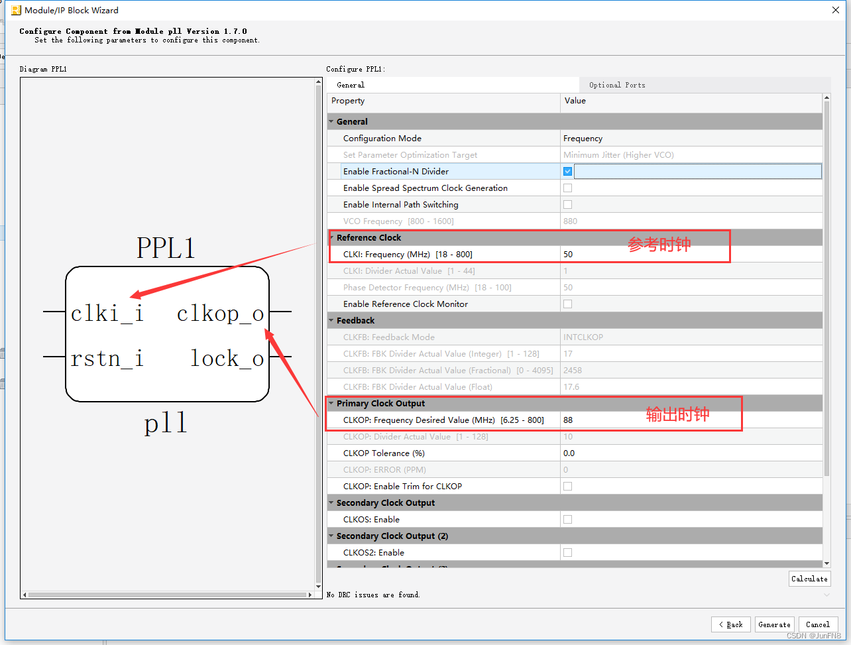The height and width of the screenshot is (645, 851).
Task: Click scroll-up arrow of property table
Action: [826, 97]
